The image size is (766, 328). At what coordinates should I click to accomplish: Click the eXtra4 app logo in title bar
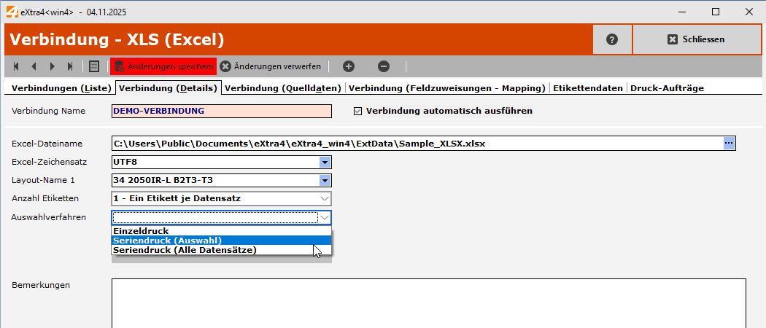click(x=12, y=12)
